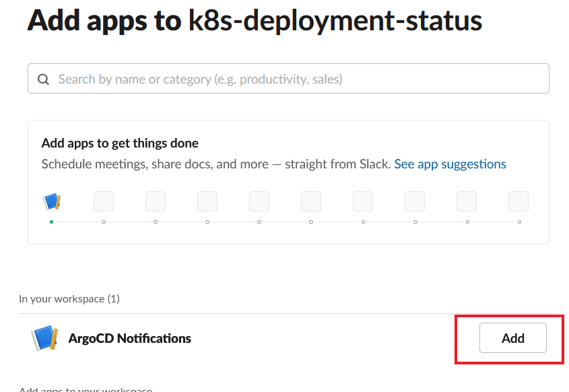Image resolution: width=569 pixels, height=392 pixels.
Task: Click the In your workspace (1) label
Action: 69,299
